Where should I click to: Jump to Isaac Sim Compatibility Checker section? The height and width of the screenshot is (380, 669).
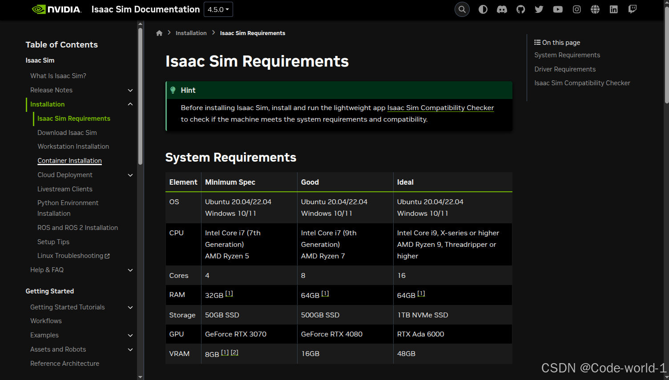pyautogui.click(x=582, y=83)
